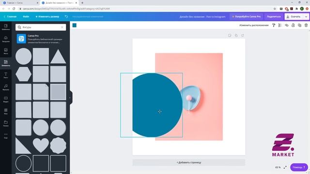The image size is (310, 174).
Task: Open the Музыка music panel
Action: point(6,87)
